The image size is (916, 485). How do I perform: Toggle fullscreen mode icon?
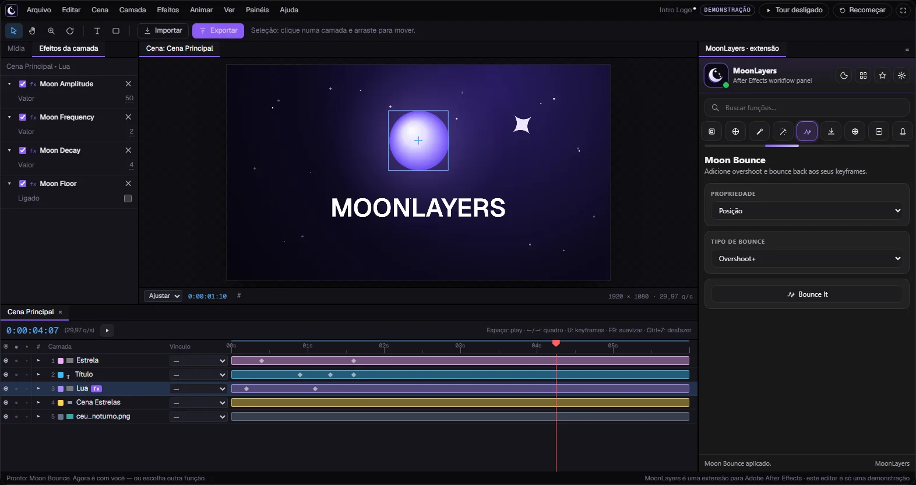(903, 10)
